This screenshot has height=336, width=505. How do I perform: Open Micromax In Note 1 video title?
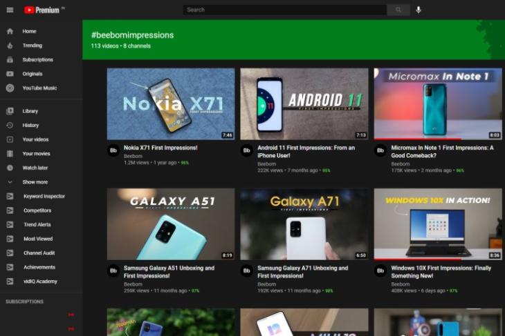442,151
